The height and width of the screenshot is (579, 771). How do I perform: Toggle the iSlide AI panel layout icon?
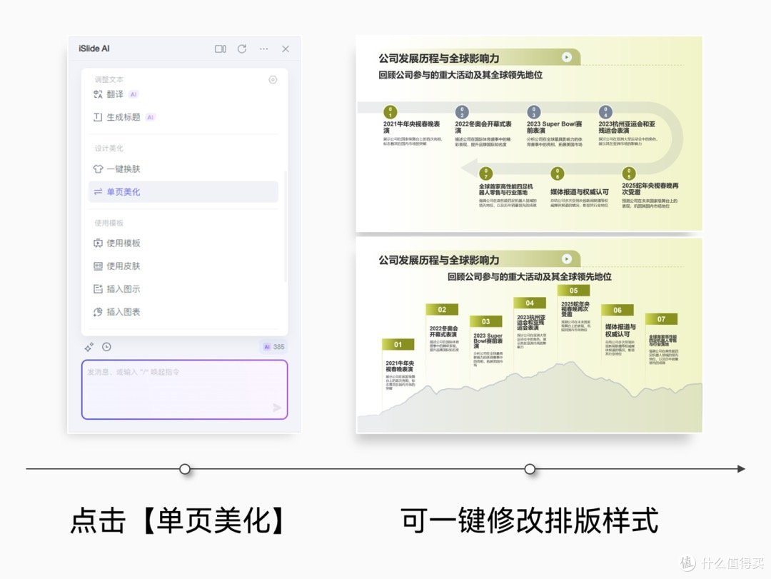point(221,49)
